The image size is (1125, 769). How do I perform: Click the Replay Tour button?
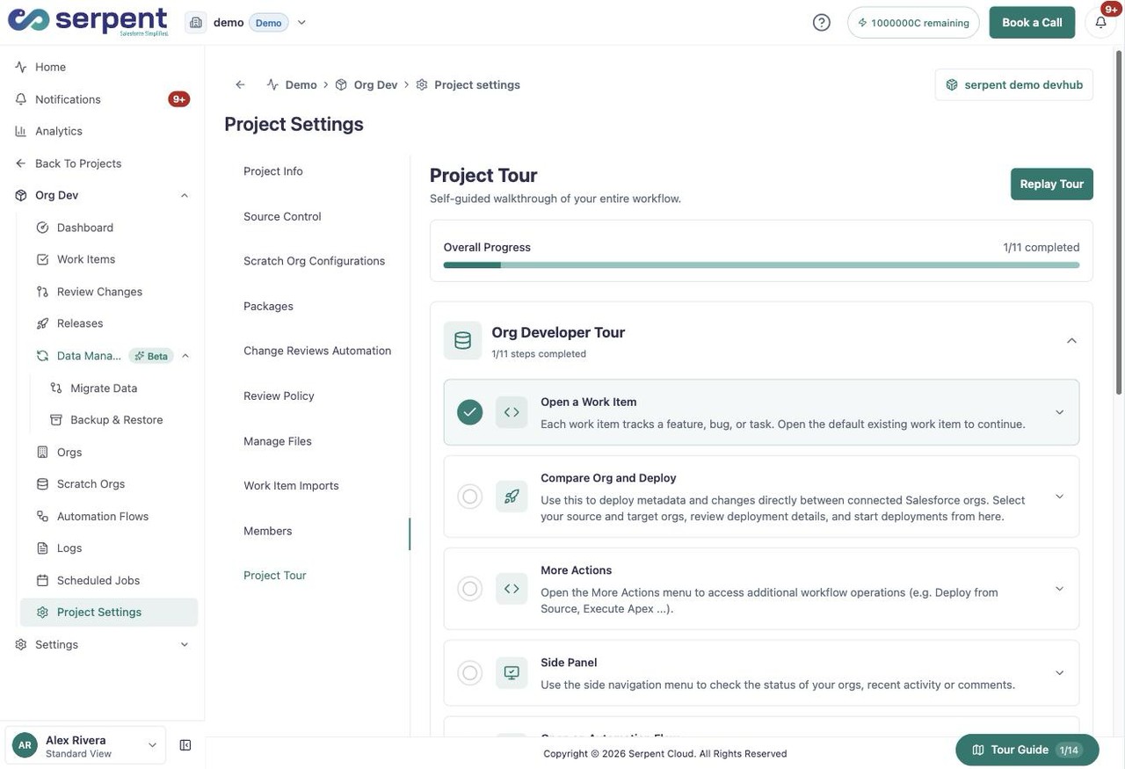click(1052, 184)
